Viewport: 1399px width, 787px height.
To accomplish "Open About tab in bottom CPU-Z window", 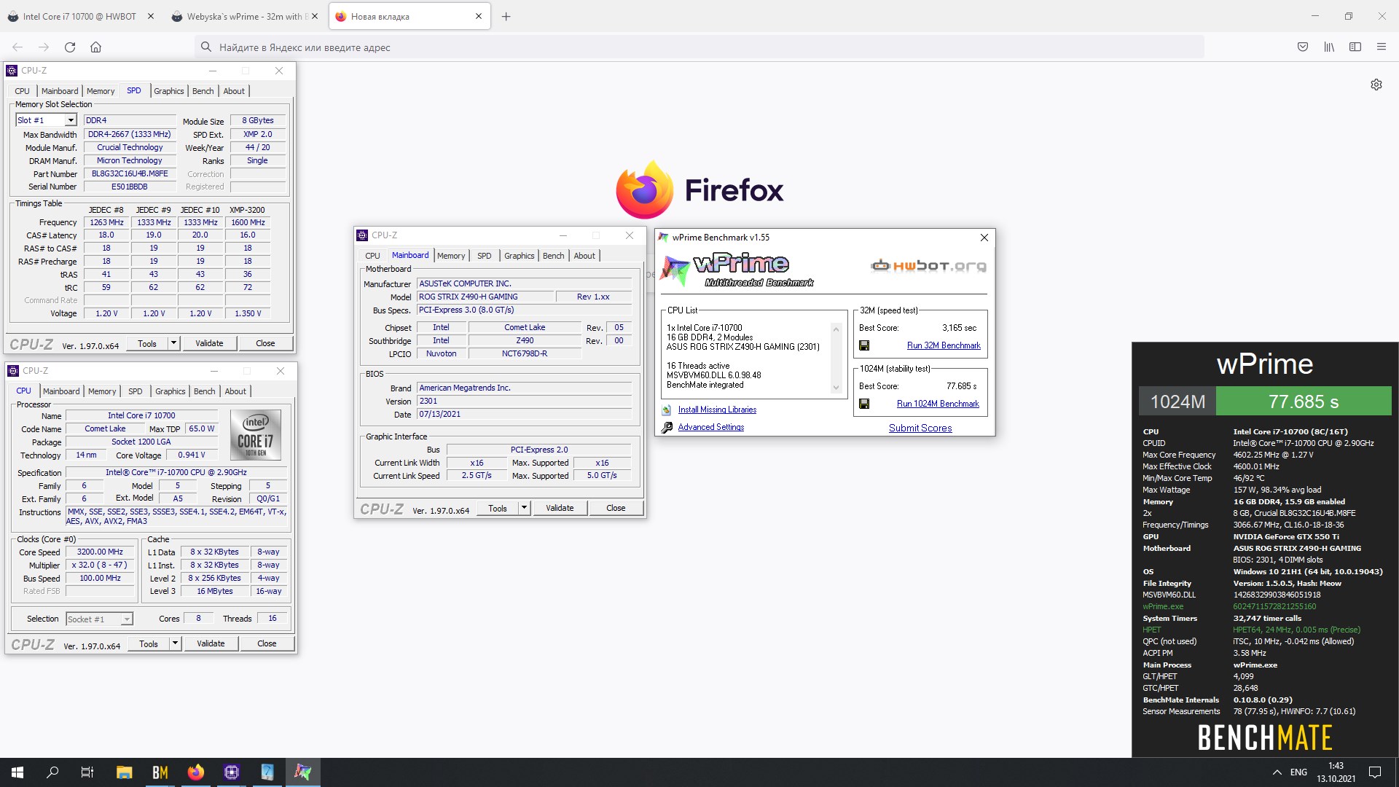I will tap(235, 391).
